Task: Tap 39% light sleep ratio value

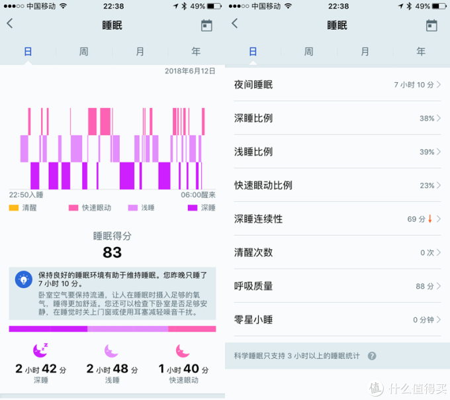Action: pos(427,152)
